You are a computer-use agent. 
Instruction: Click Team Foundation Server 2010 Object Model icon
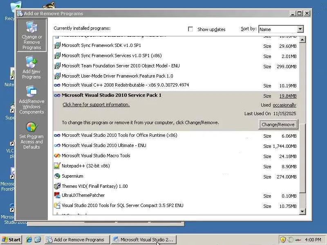[x=57, y=66]
